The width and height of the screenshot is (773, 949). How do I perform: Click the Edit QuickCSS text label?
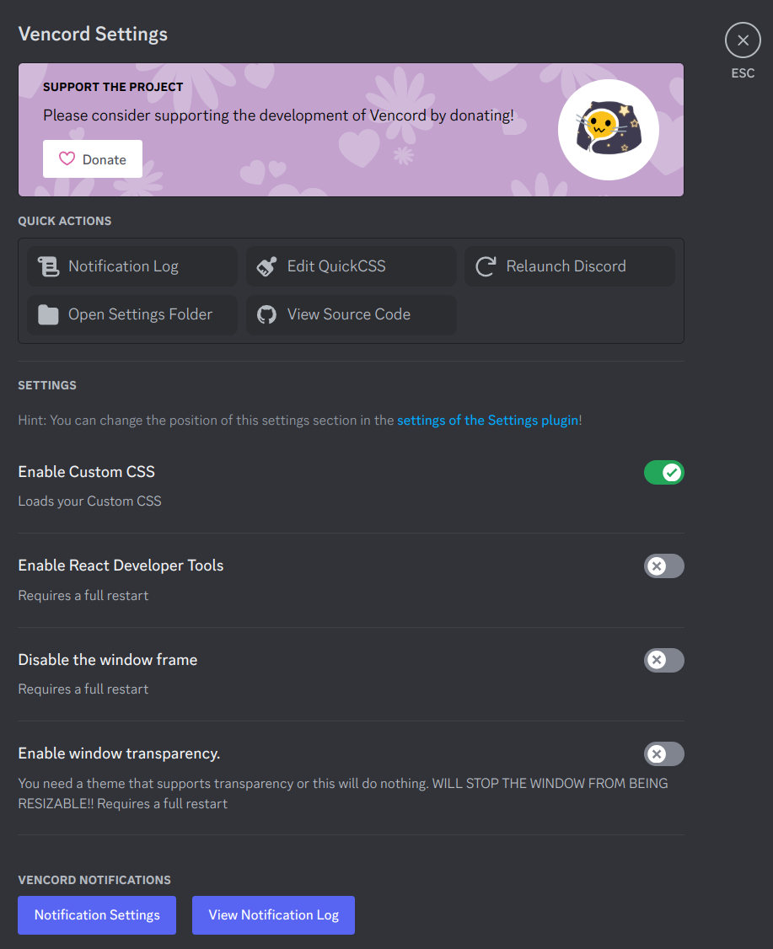336,266
